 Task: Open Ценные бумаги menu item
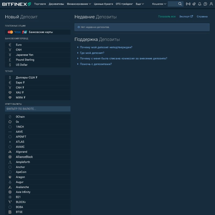point(103,4)
